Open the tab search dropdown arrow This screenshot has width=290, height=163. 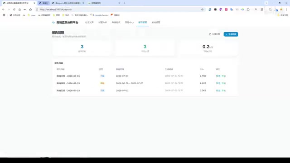click(x=266, y=3)
